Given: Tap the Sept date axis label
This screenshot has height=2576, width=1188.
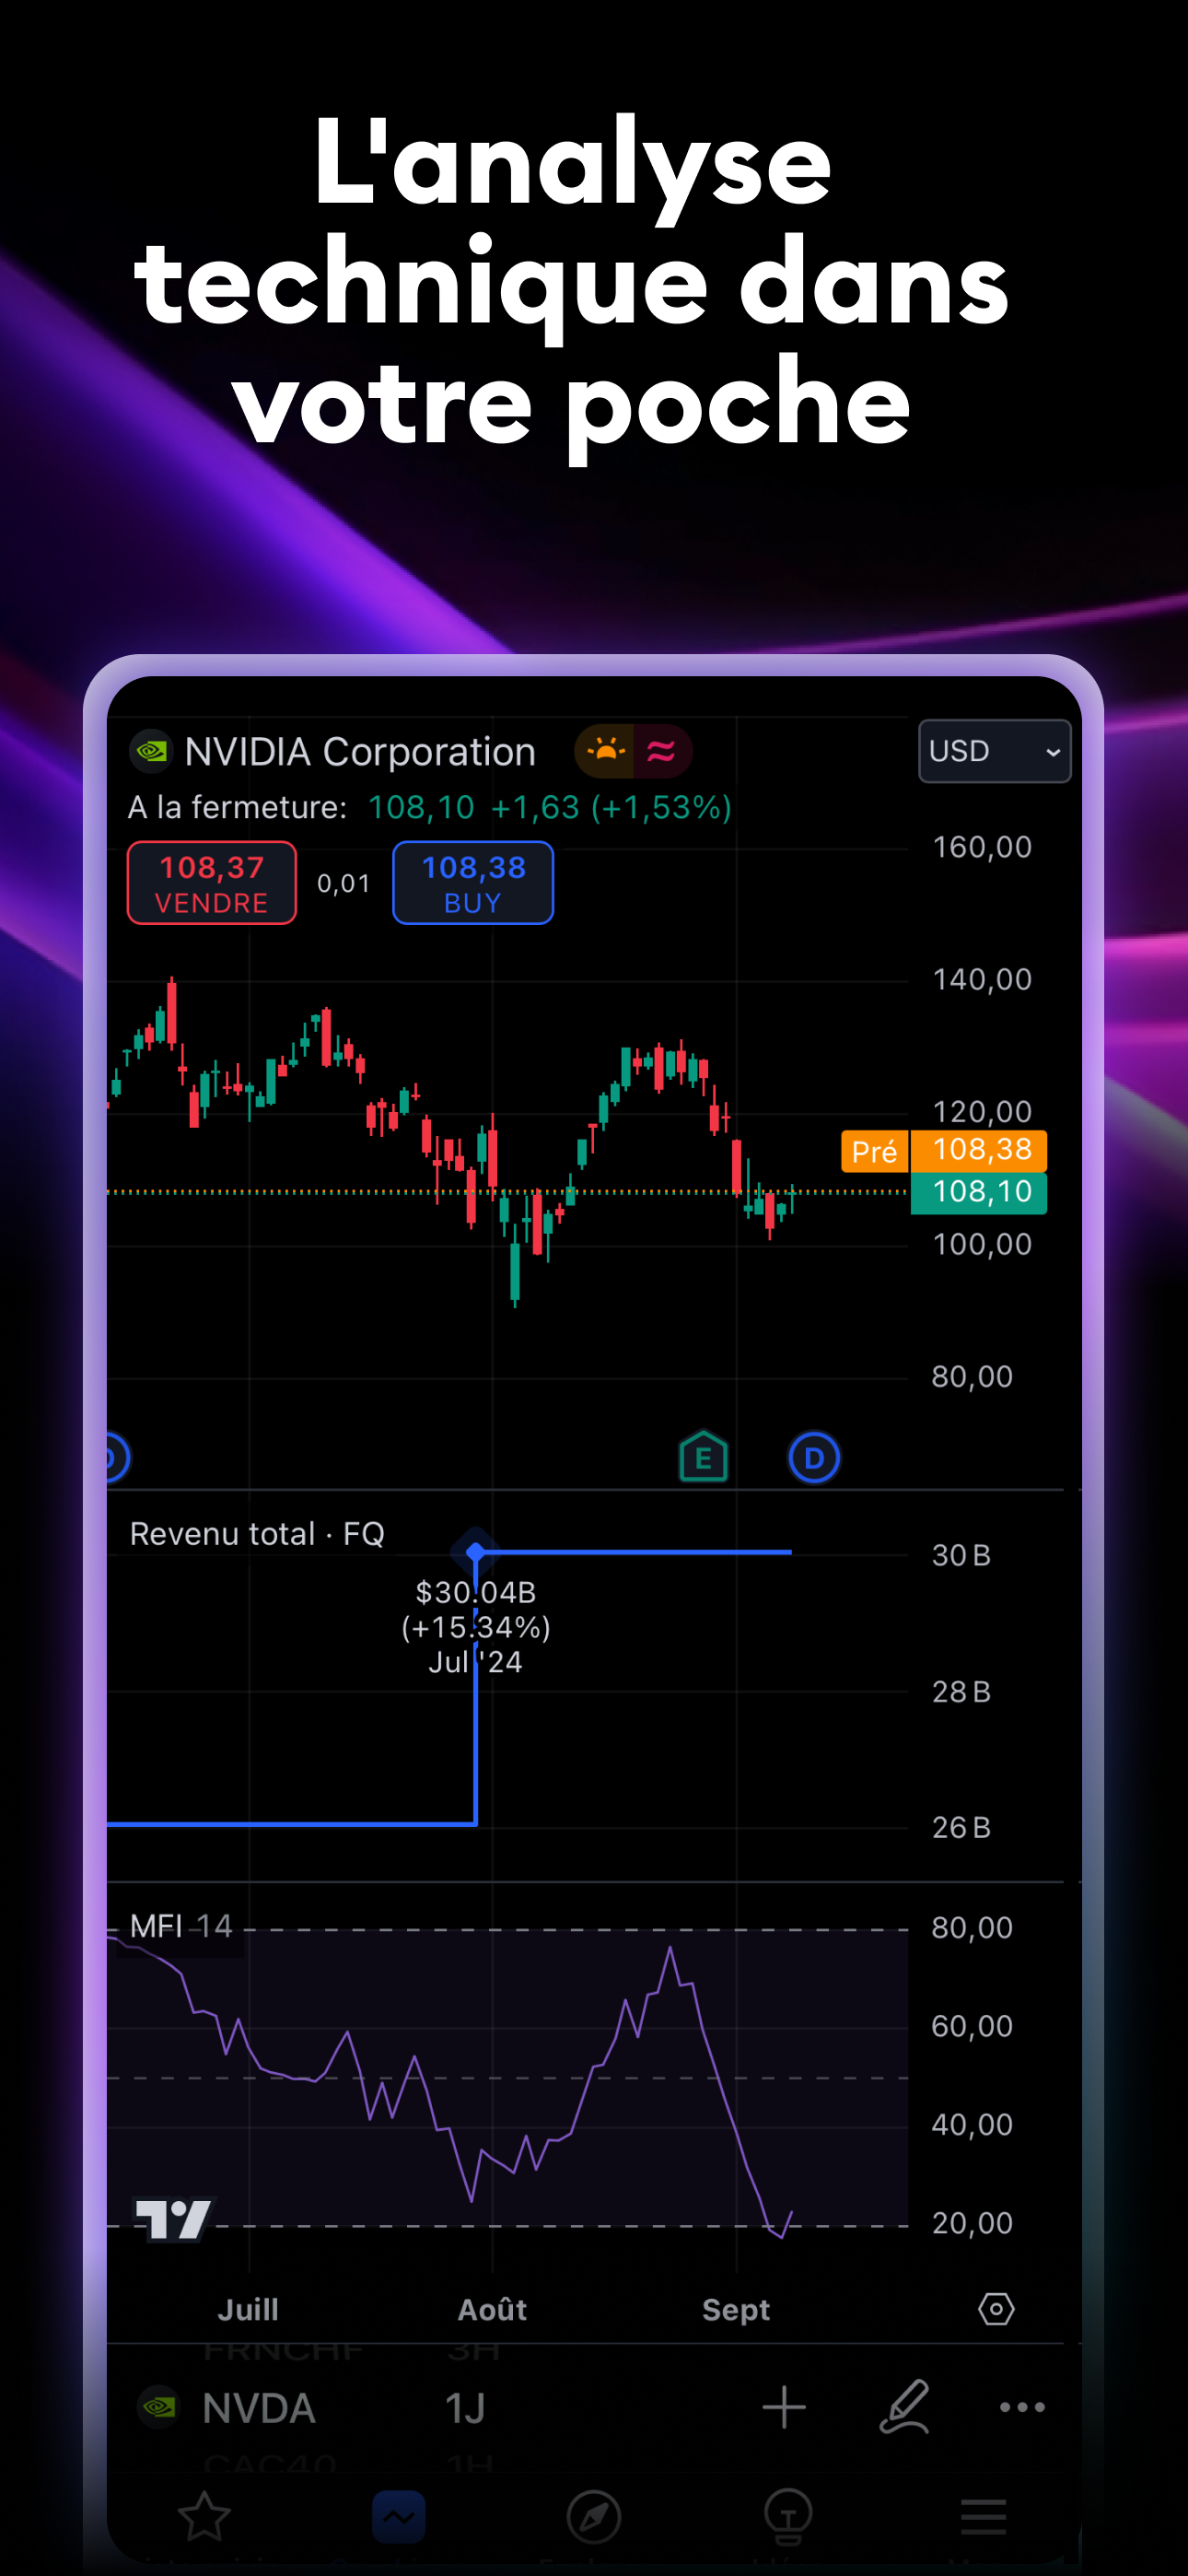Looking at the screenshot, I should [736, 2309].
